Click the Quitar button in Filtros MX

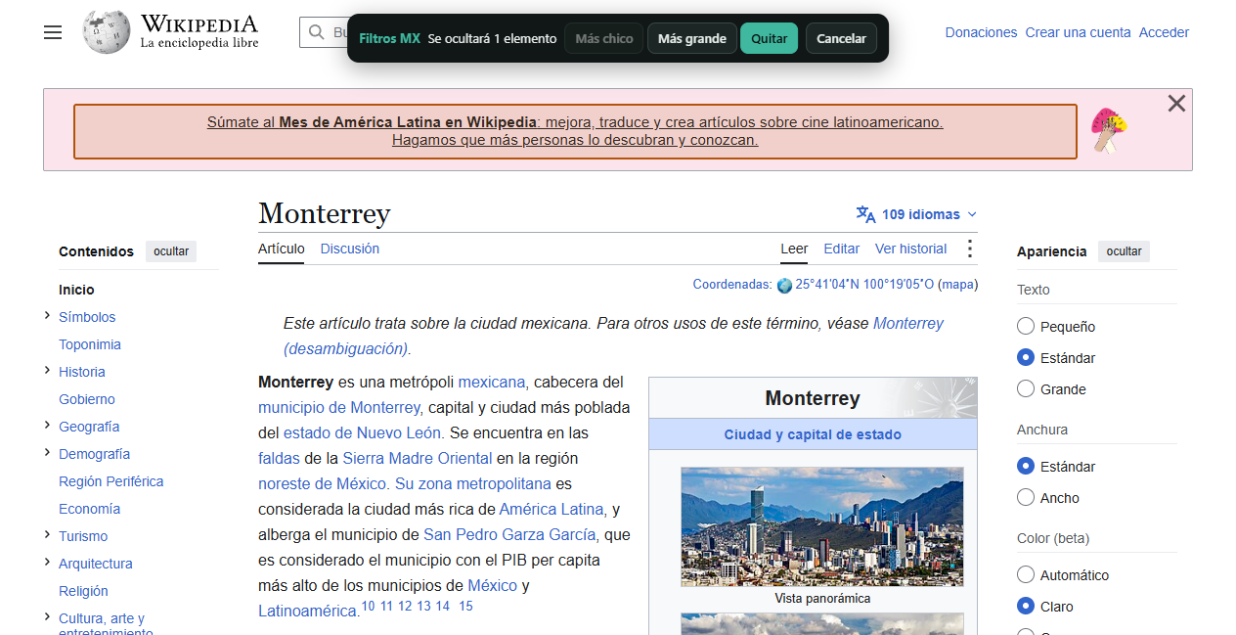click(770, 38)
